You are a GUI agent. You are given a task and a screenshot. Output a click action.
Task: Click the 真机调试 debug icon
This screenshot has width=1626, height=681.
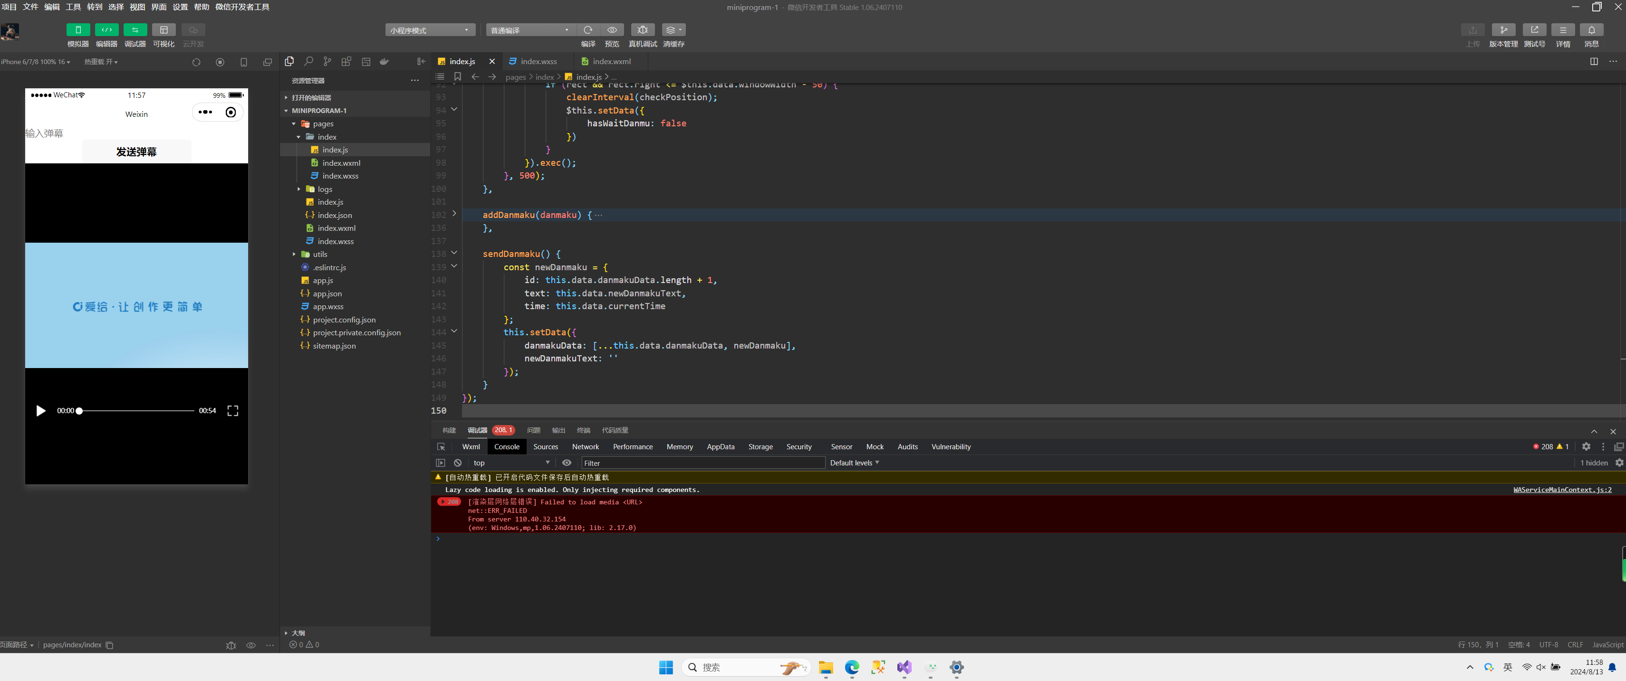click(642, 29)
